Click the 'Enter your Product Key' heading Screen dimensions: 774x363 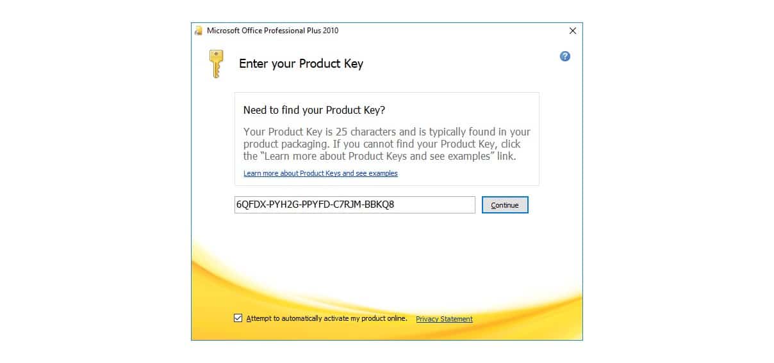(301, 63)
